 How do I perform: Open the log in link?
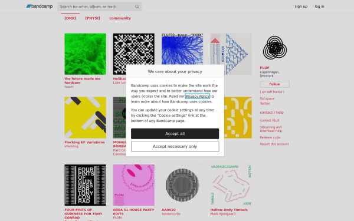(x=319, y=6)
